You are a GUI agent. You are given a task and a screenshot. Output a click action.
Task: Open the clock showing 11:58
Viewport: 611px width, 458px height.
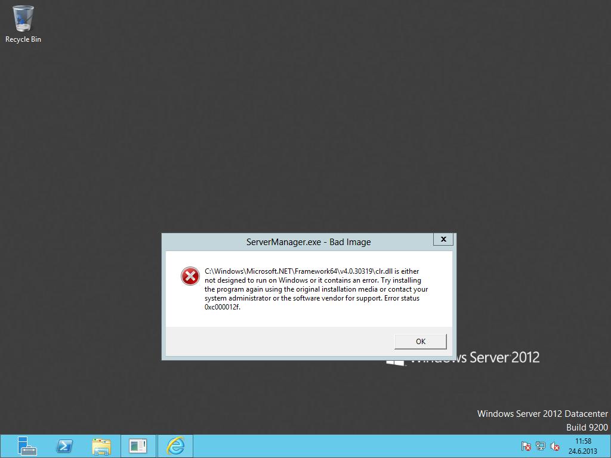tap(583, 446)
